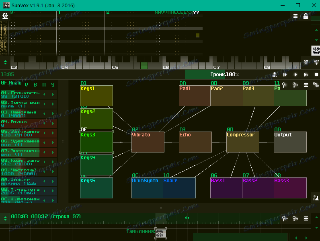
Task: Select the Keys1 module
Action: coord(96,96)
